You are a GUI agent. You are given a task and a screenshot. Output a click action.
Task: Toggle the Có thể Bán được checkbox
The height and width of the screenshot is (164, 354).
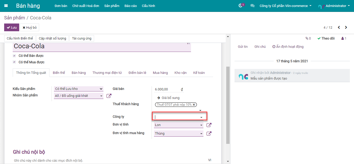point(14,56)
